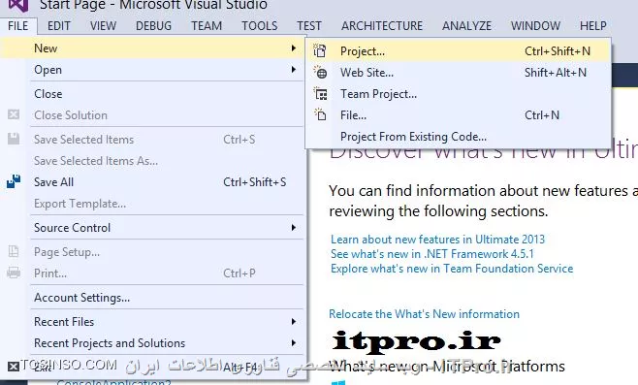Click the Page Setup icon

[14, 251]
